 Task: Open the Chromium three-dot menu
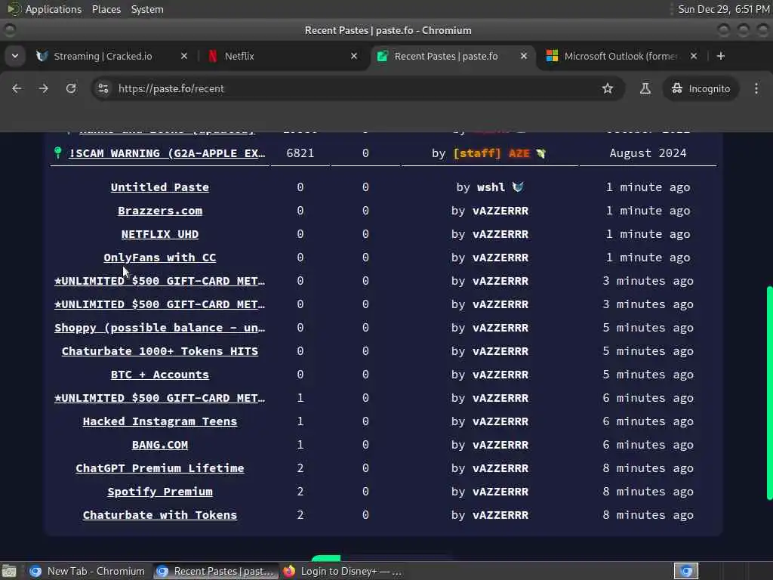[756, 88]
